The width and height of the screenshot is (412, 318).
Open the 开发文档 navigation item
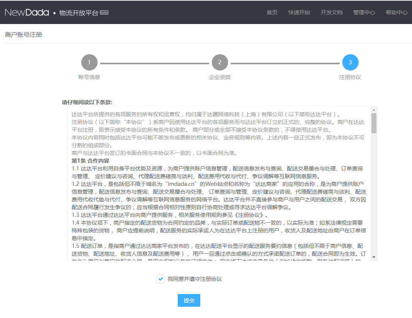[x=331, y=12]
